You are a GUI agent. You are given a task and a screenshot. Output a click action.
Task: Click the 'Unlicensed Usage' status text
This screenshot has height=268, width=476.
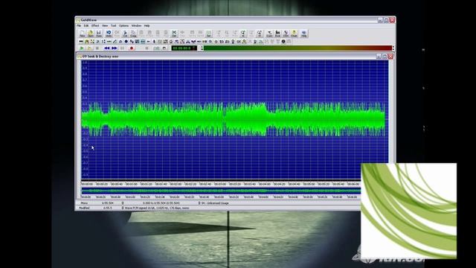click(x=217, y=202)
